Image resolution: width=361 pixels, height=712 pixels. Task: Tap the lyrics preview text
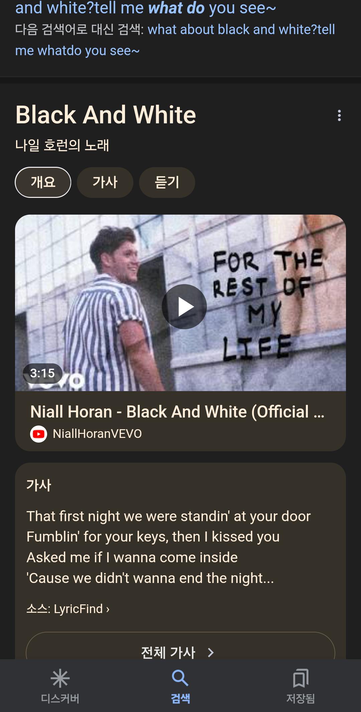point(168,547)
